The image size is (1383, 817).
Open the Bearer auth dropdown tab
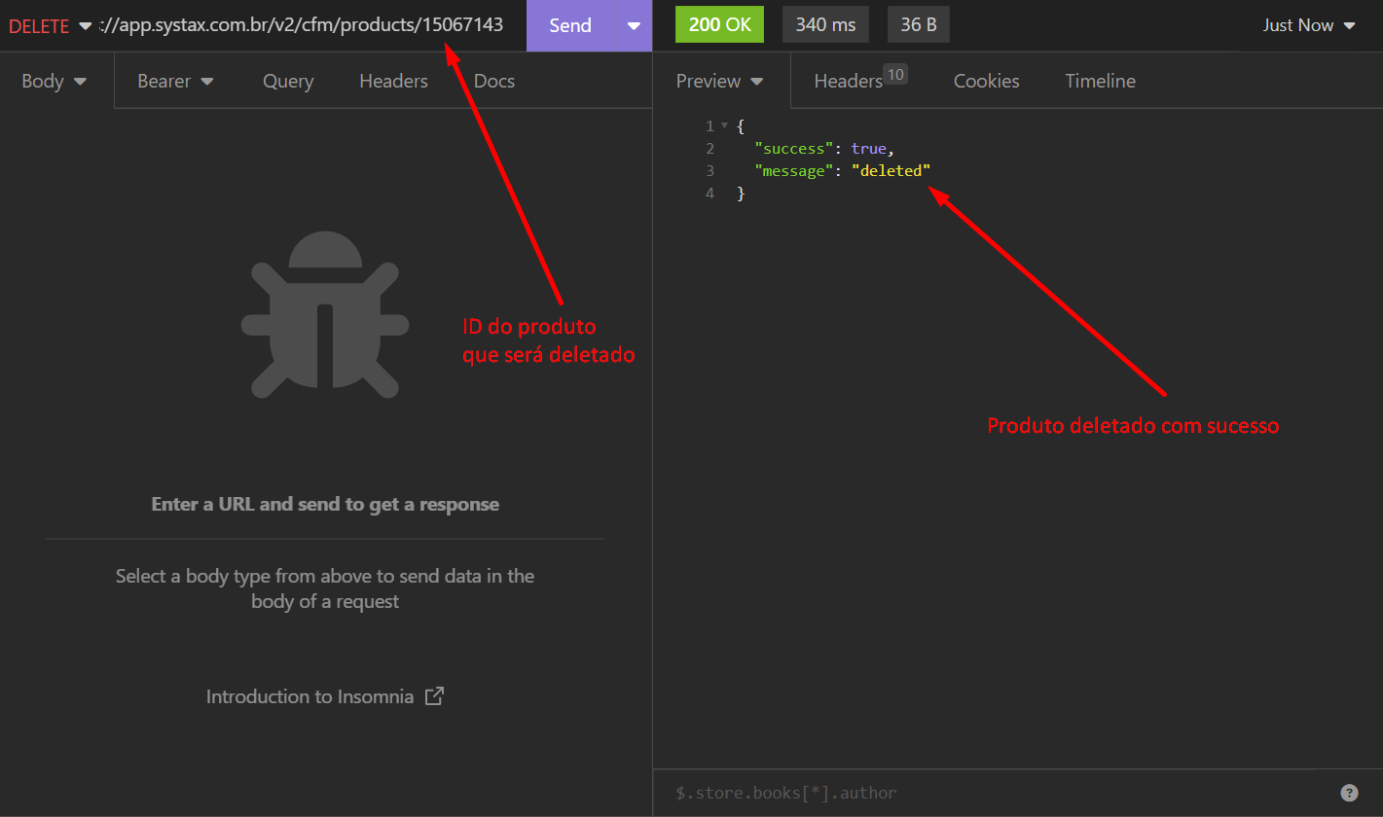[175, 81]
